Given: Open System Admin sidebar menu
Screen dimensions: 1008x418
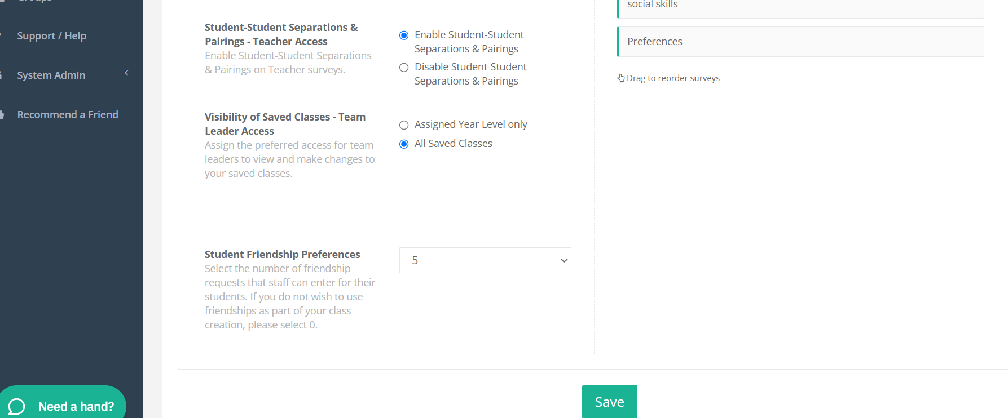Looking at the screenshot, I should tap(51, 75).
